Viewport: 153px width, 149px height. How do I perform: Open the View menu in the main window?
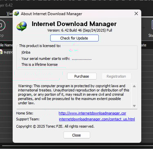click(x=9, y=13)
